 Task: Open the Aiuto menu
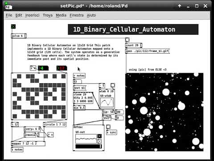[91, 15]
